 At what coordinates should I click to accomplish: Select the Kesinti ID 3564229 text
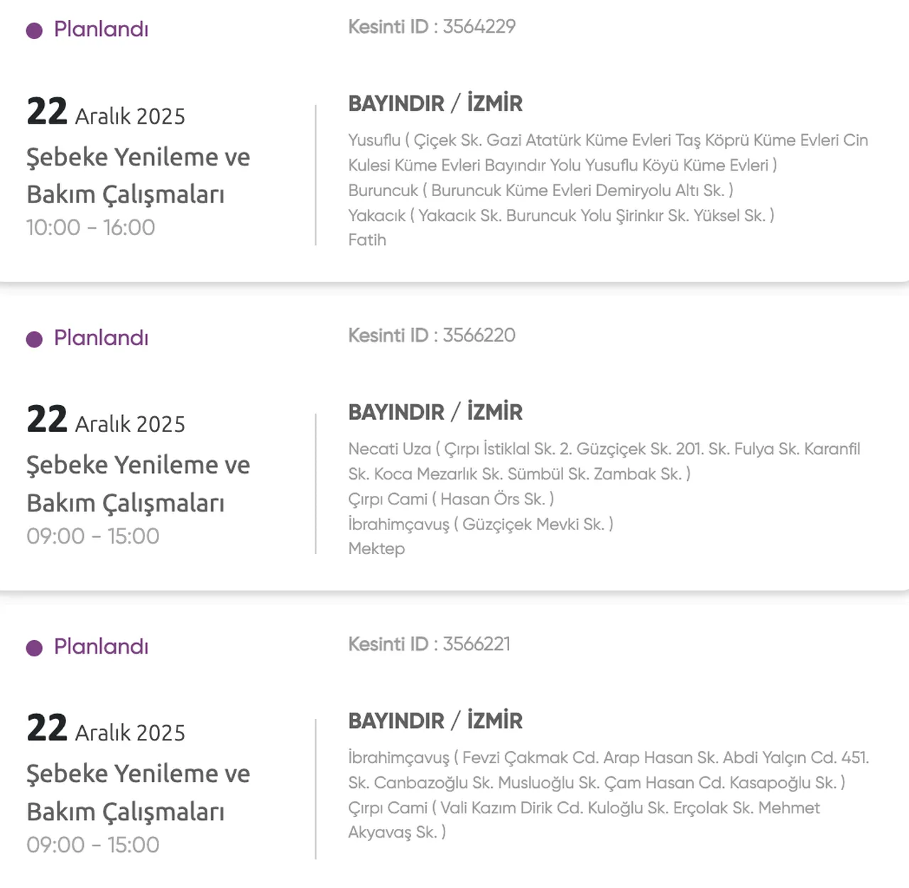tap(432, 27)
